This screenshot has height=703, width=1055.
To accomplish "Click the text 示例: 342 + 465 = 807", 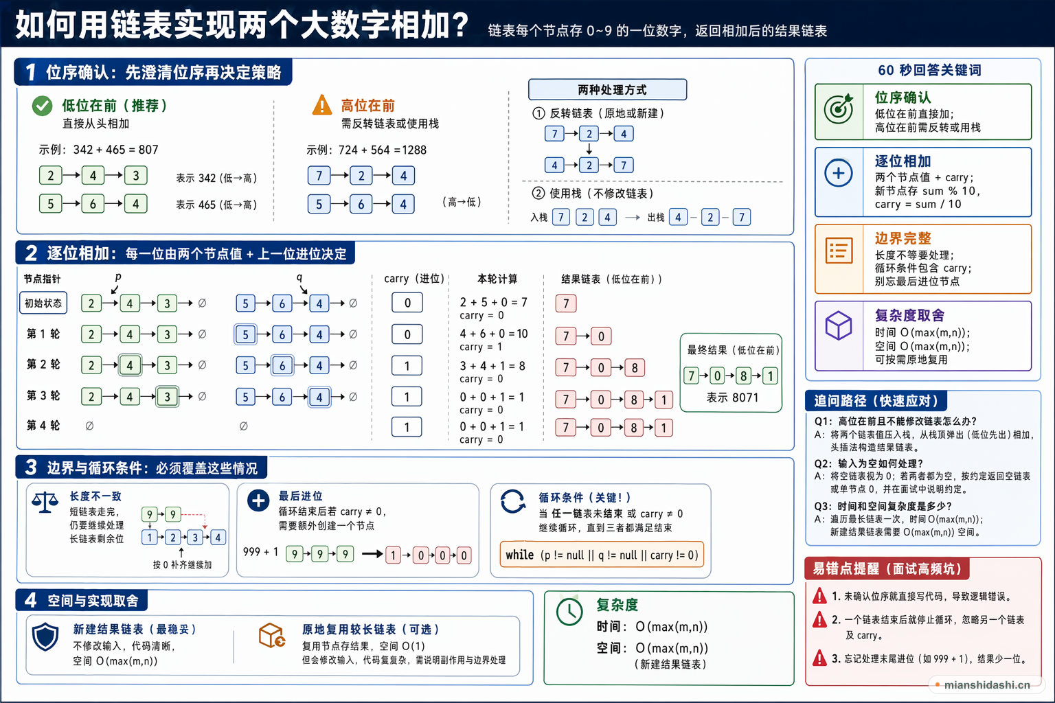I will click(98, 150).
